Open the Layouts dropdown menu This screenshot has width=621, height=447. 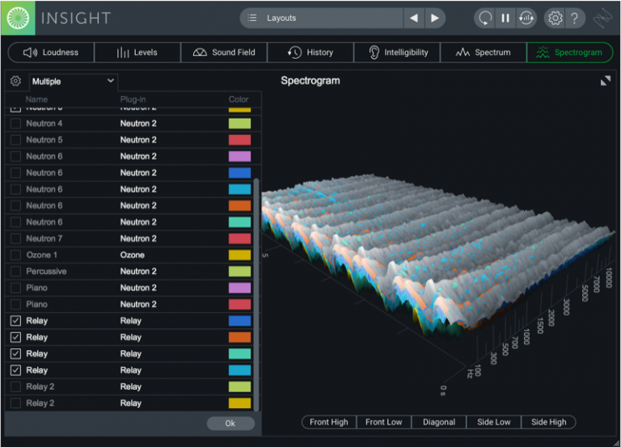coord(323,18)
